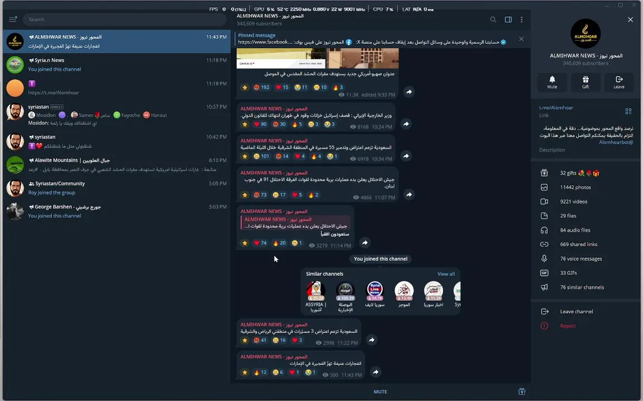
Task: Click View all similar channels
Action: [446, 274]
